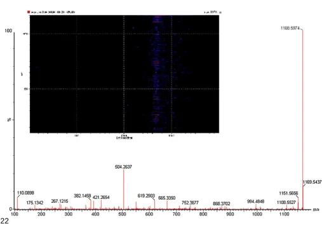Click the heatmap x-axis title text
This screenshot has width=322, height=237.
[124, 138]
